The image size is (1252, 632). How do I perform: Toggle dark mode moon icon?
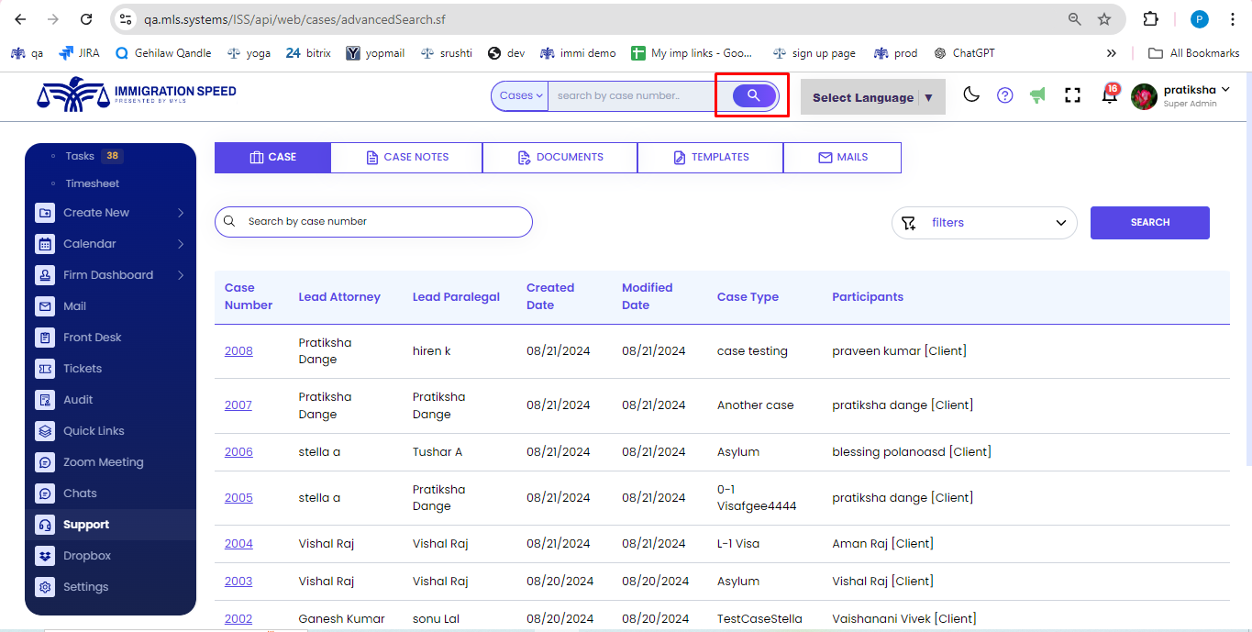971,95
